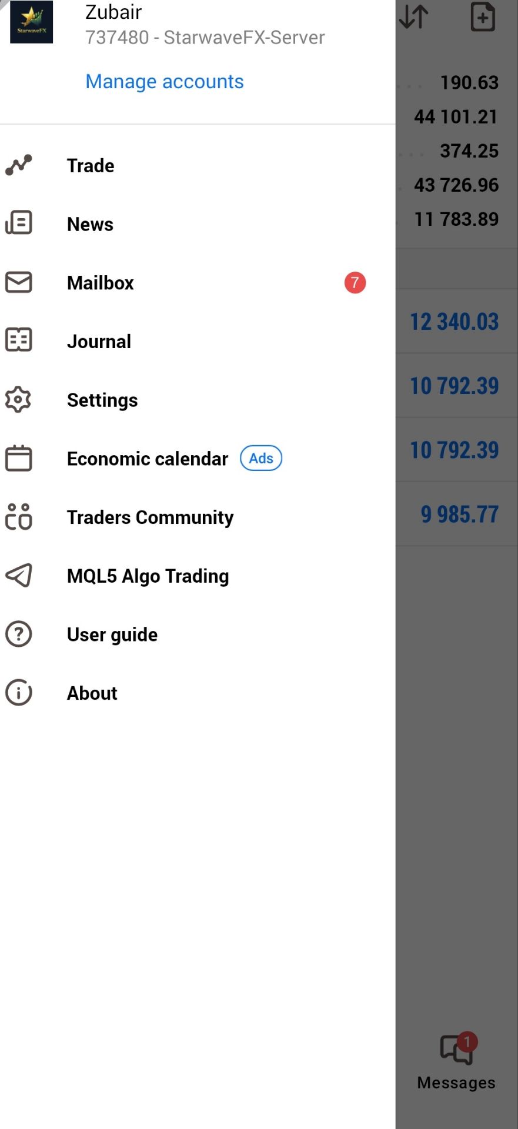Open the About info icon
Screen dimensions: 518x1129
18,692
